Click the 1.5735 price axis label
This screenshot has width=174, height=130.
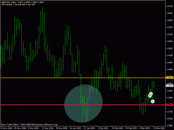tap(170, 6)
